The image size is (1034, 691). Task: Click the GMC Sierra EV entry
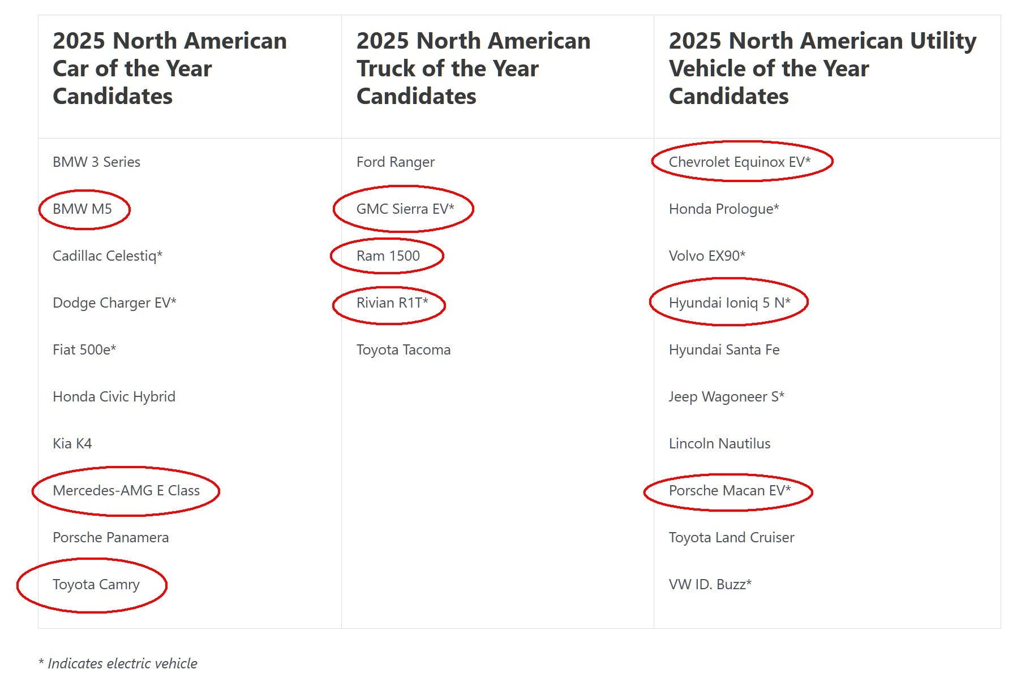(x=405, y=209)
